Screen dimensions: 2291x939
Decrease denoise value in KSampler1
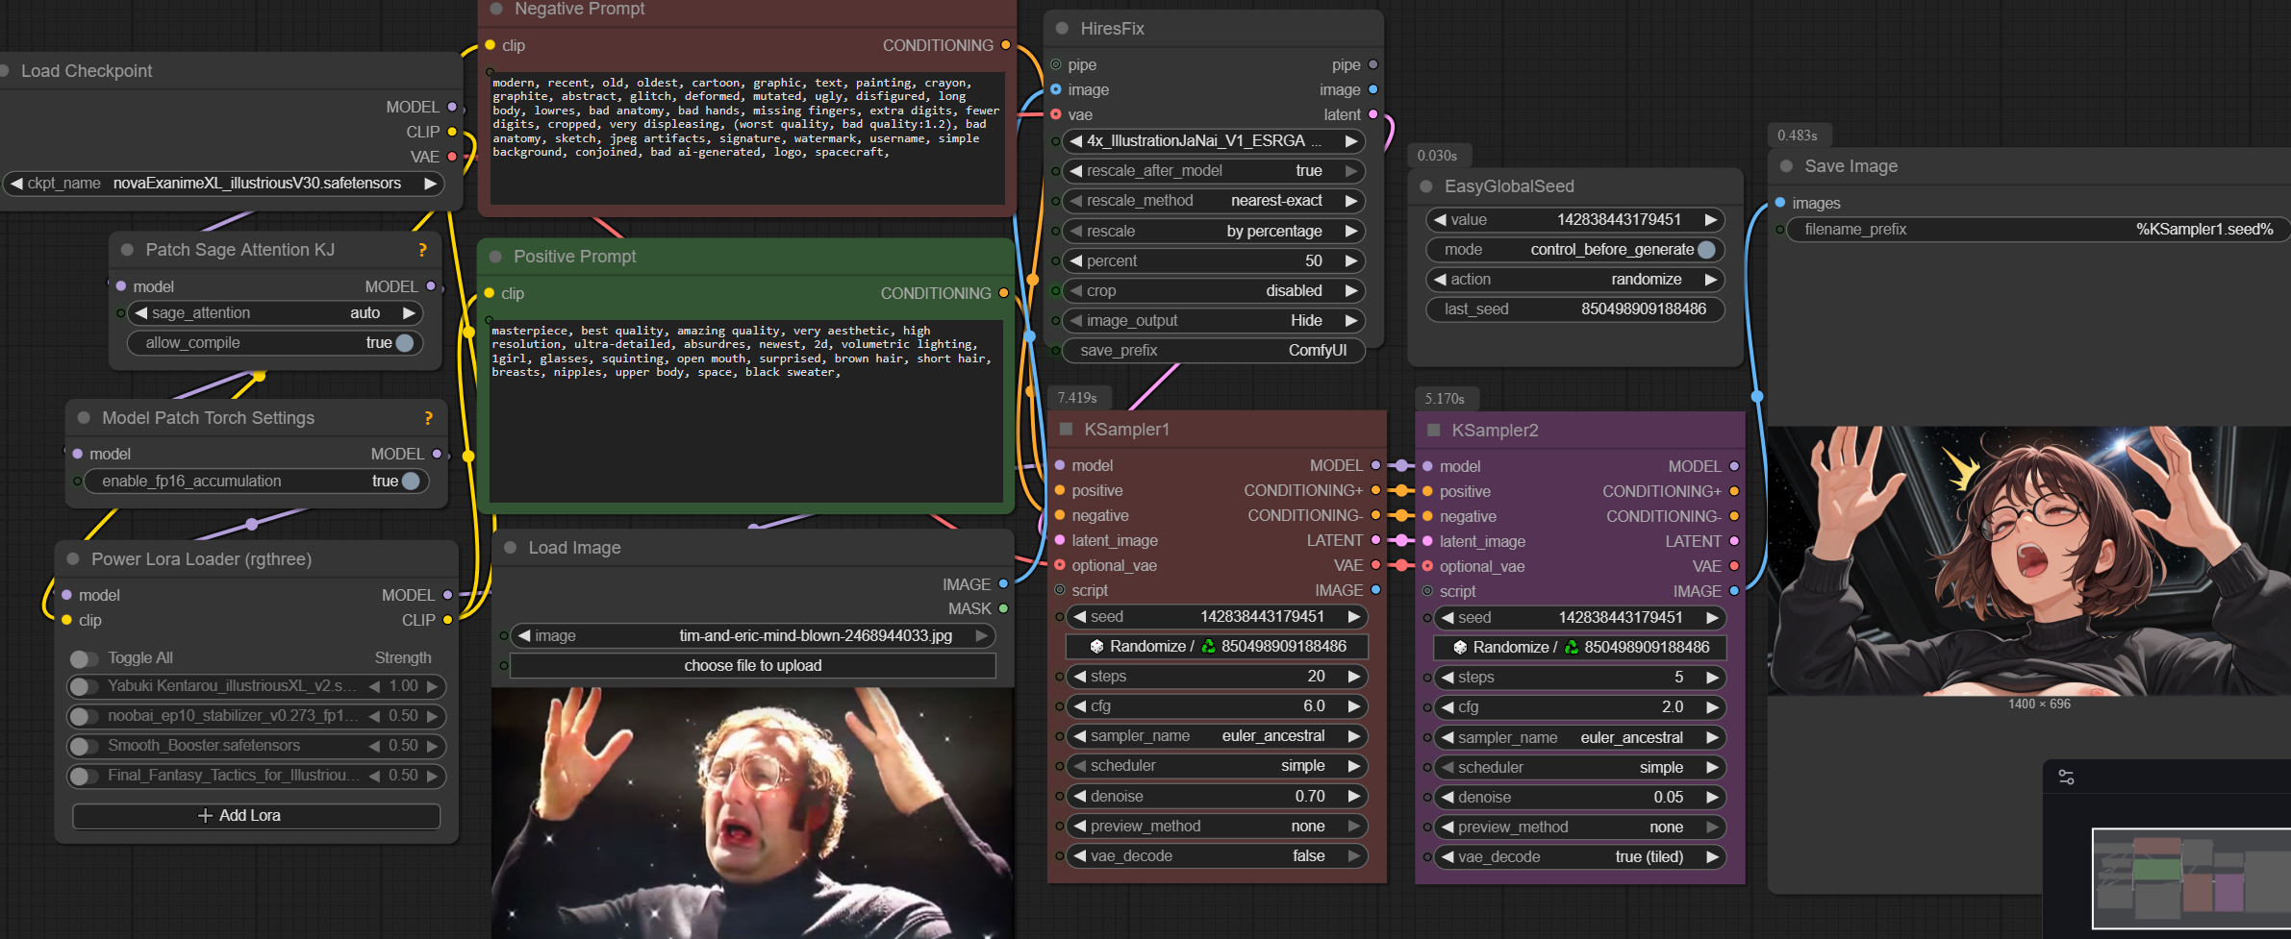pyautogui.click(x=1080, y=797)
